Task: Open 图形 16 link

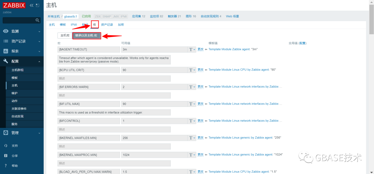Action: click(191, 17)
